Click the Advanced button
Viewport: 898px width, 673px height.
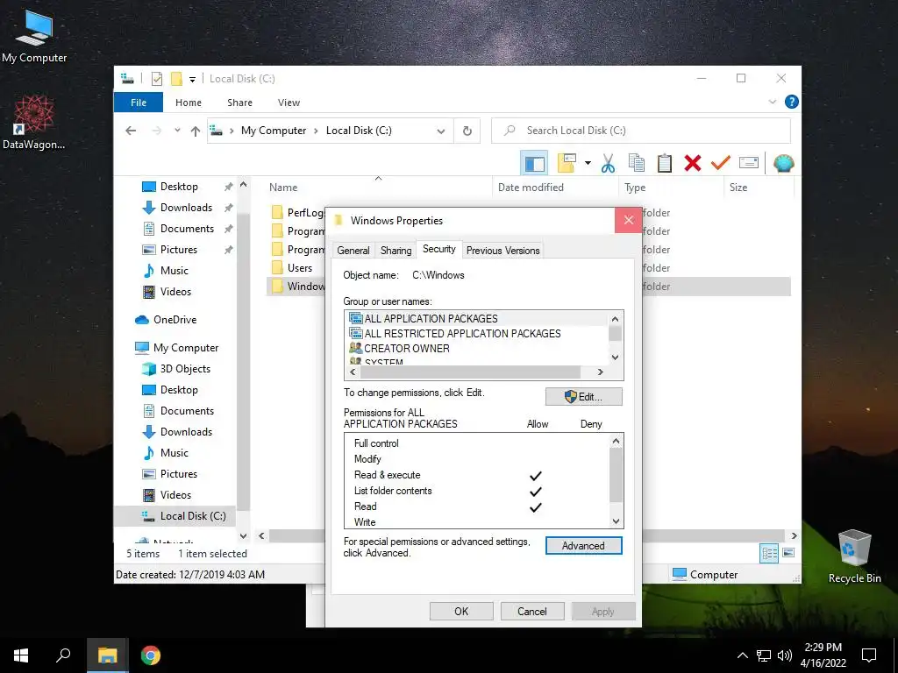pyautogui.click(x=583, y=545)
